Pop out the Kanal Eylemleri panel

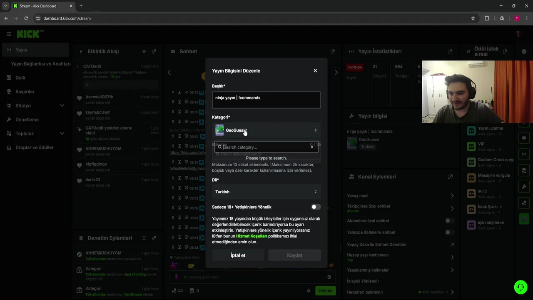point(450,177)
